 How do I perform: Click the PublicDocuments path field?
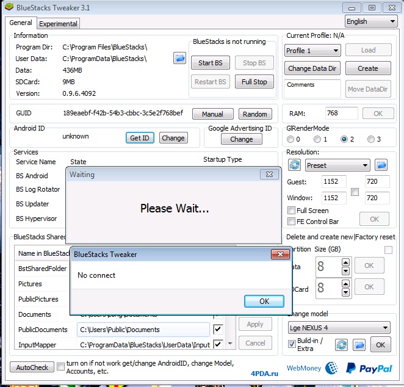(143, 330)
